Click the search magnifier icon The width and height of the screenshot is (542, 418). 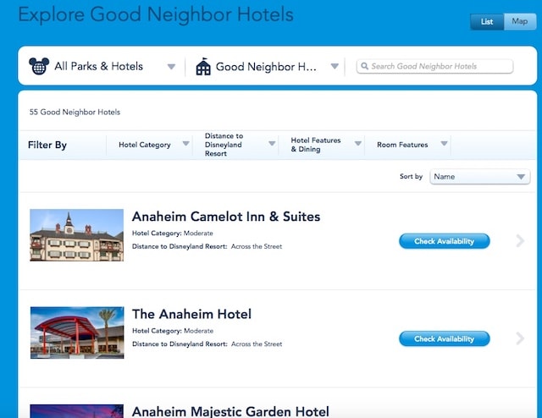pyautogui.click(x=364, y=66)
